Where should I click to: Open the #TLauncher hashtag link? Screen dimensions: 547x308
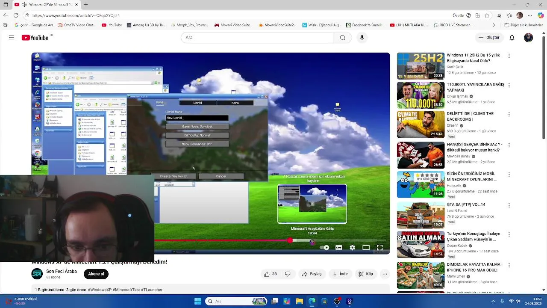(152, 290)
